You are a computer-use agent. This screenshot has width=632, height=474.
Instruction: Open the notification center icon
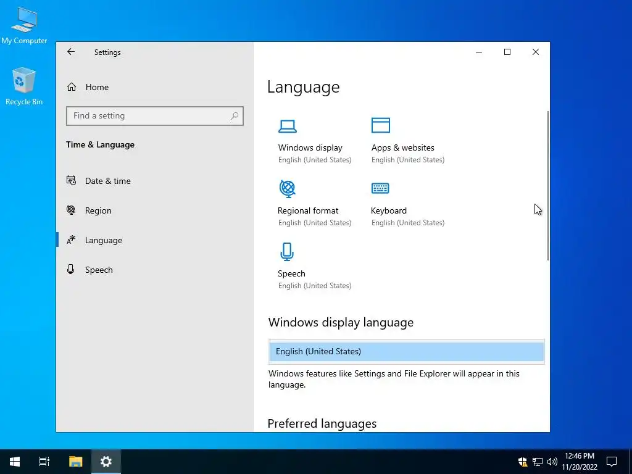coord(612,462)
